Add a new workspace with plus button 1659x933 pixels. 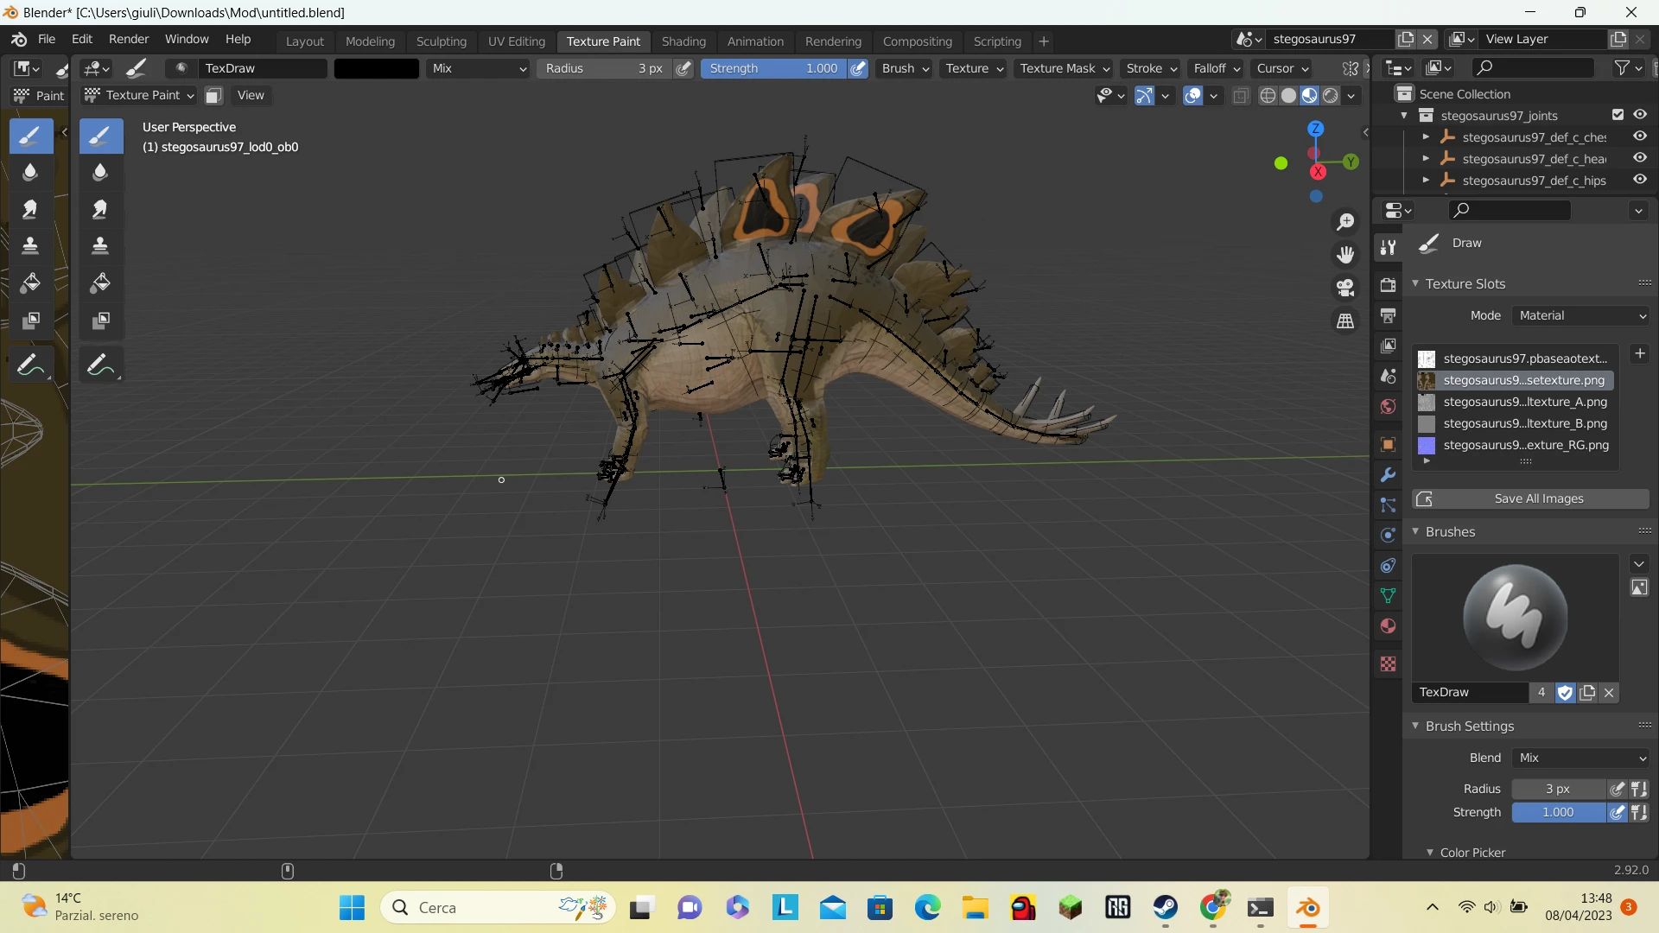1044,41
